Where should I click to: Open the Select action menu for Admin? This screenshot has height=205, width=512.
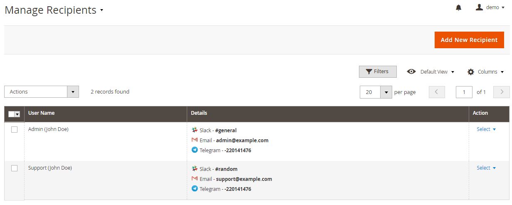click(x=486, y=129)
